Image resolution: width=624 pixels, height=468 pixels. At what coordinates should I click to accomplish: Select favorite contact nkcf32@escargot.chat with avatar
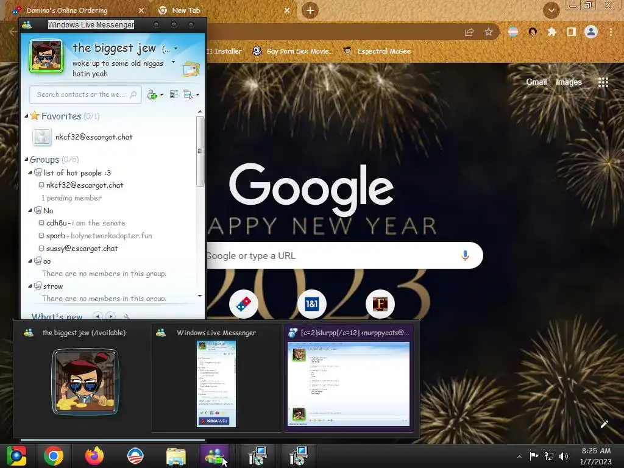[x=82, y=137]
